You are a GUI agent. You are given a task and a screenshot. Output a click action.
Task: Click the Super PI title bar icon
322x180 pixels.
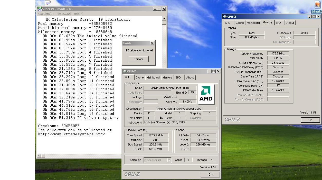click(39, 9)
